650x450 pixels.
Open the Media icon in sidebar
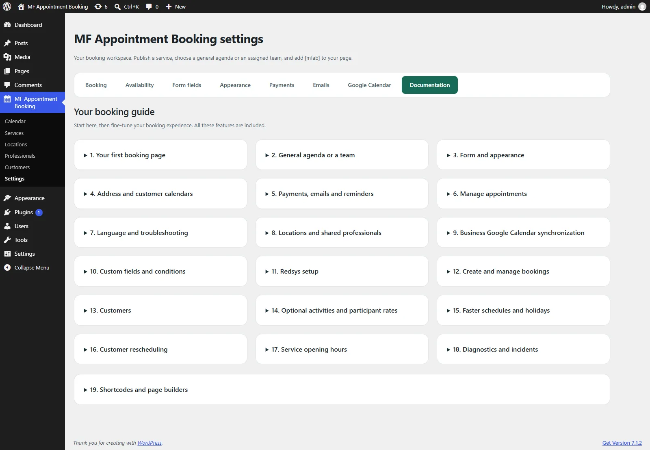(x=7, y=57)
